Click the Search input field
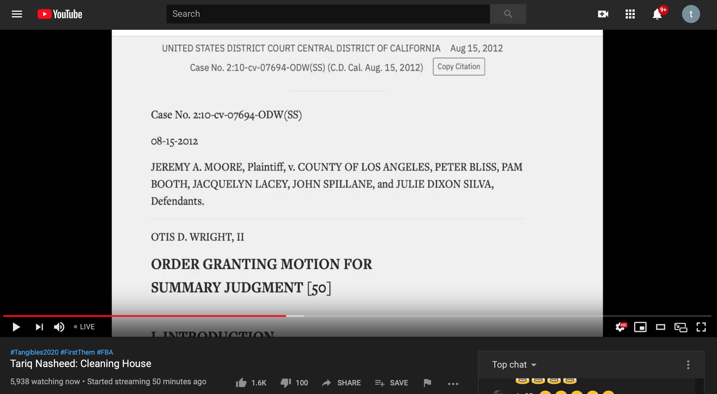Image resolution: width=717 pixels, height=394 pixels. (328, 14)
